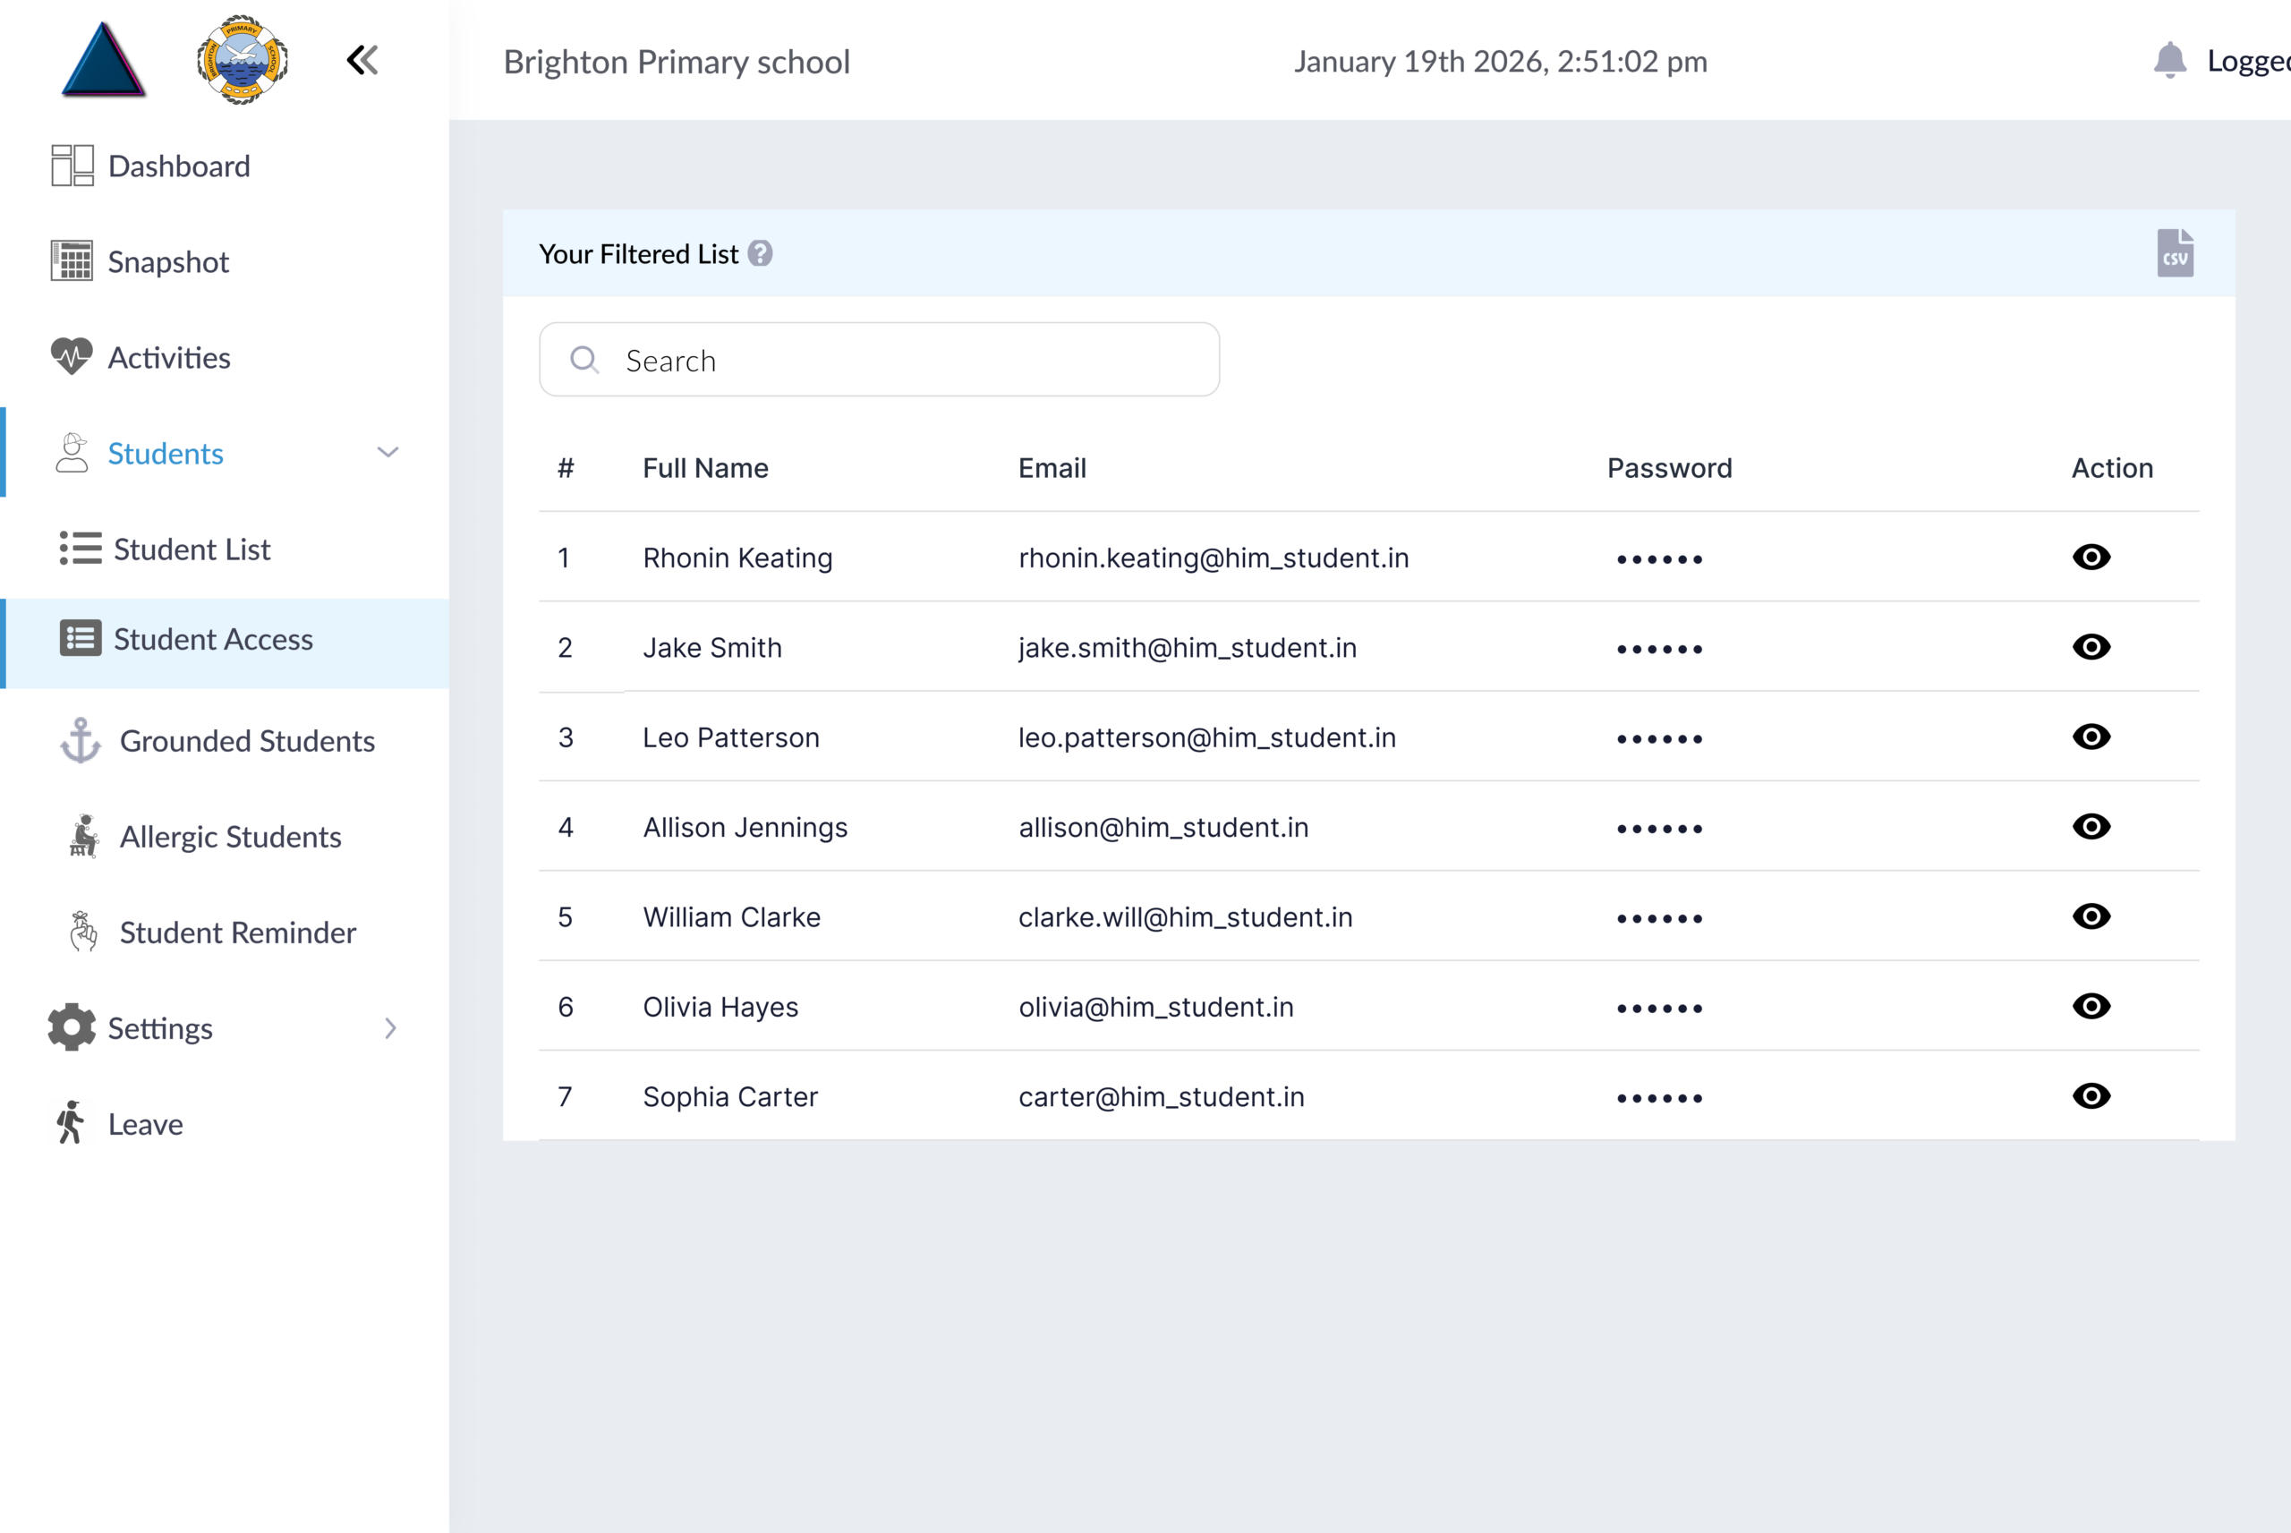Show Jake Smith's password with eye icon
The height and width of the screenshot is (1533, 2291).
[2091, 647]
